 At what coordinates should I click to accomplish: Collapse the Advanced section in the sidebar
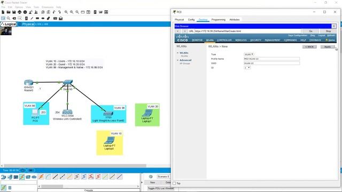[177, 60]
